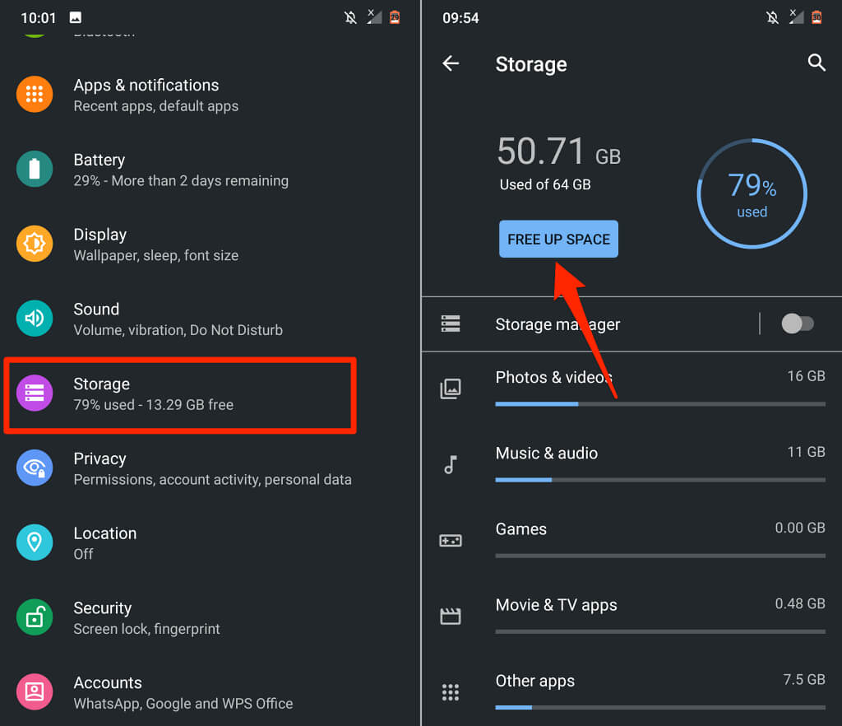
Task: Tap the 79% used storage circle
Action: tap(752, 194)
